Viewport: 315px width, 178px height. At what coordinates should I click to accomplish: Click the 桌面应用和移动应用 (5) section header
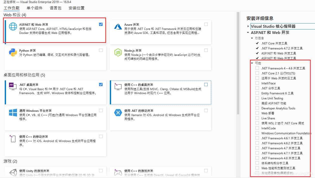(24, 75)
